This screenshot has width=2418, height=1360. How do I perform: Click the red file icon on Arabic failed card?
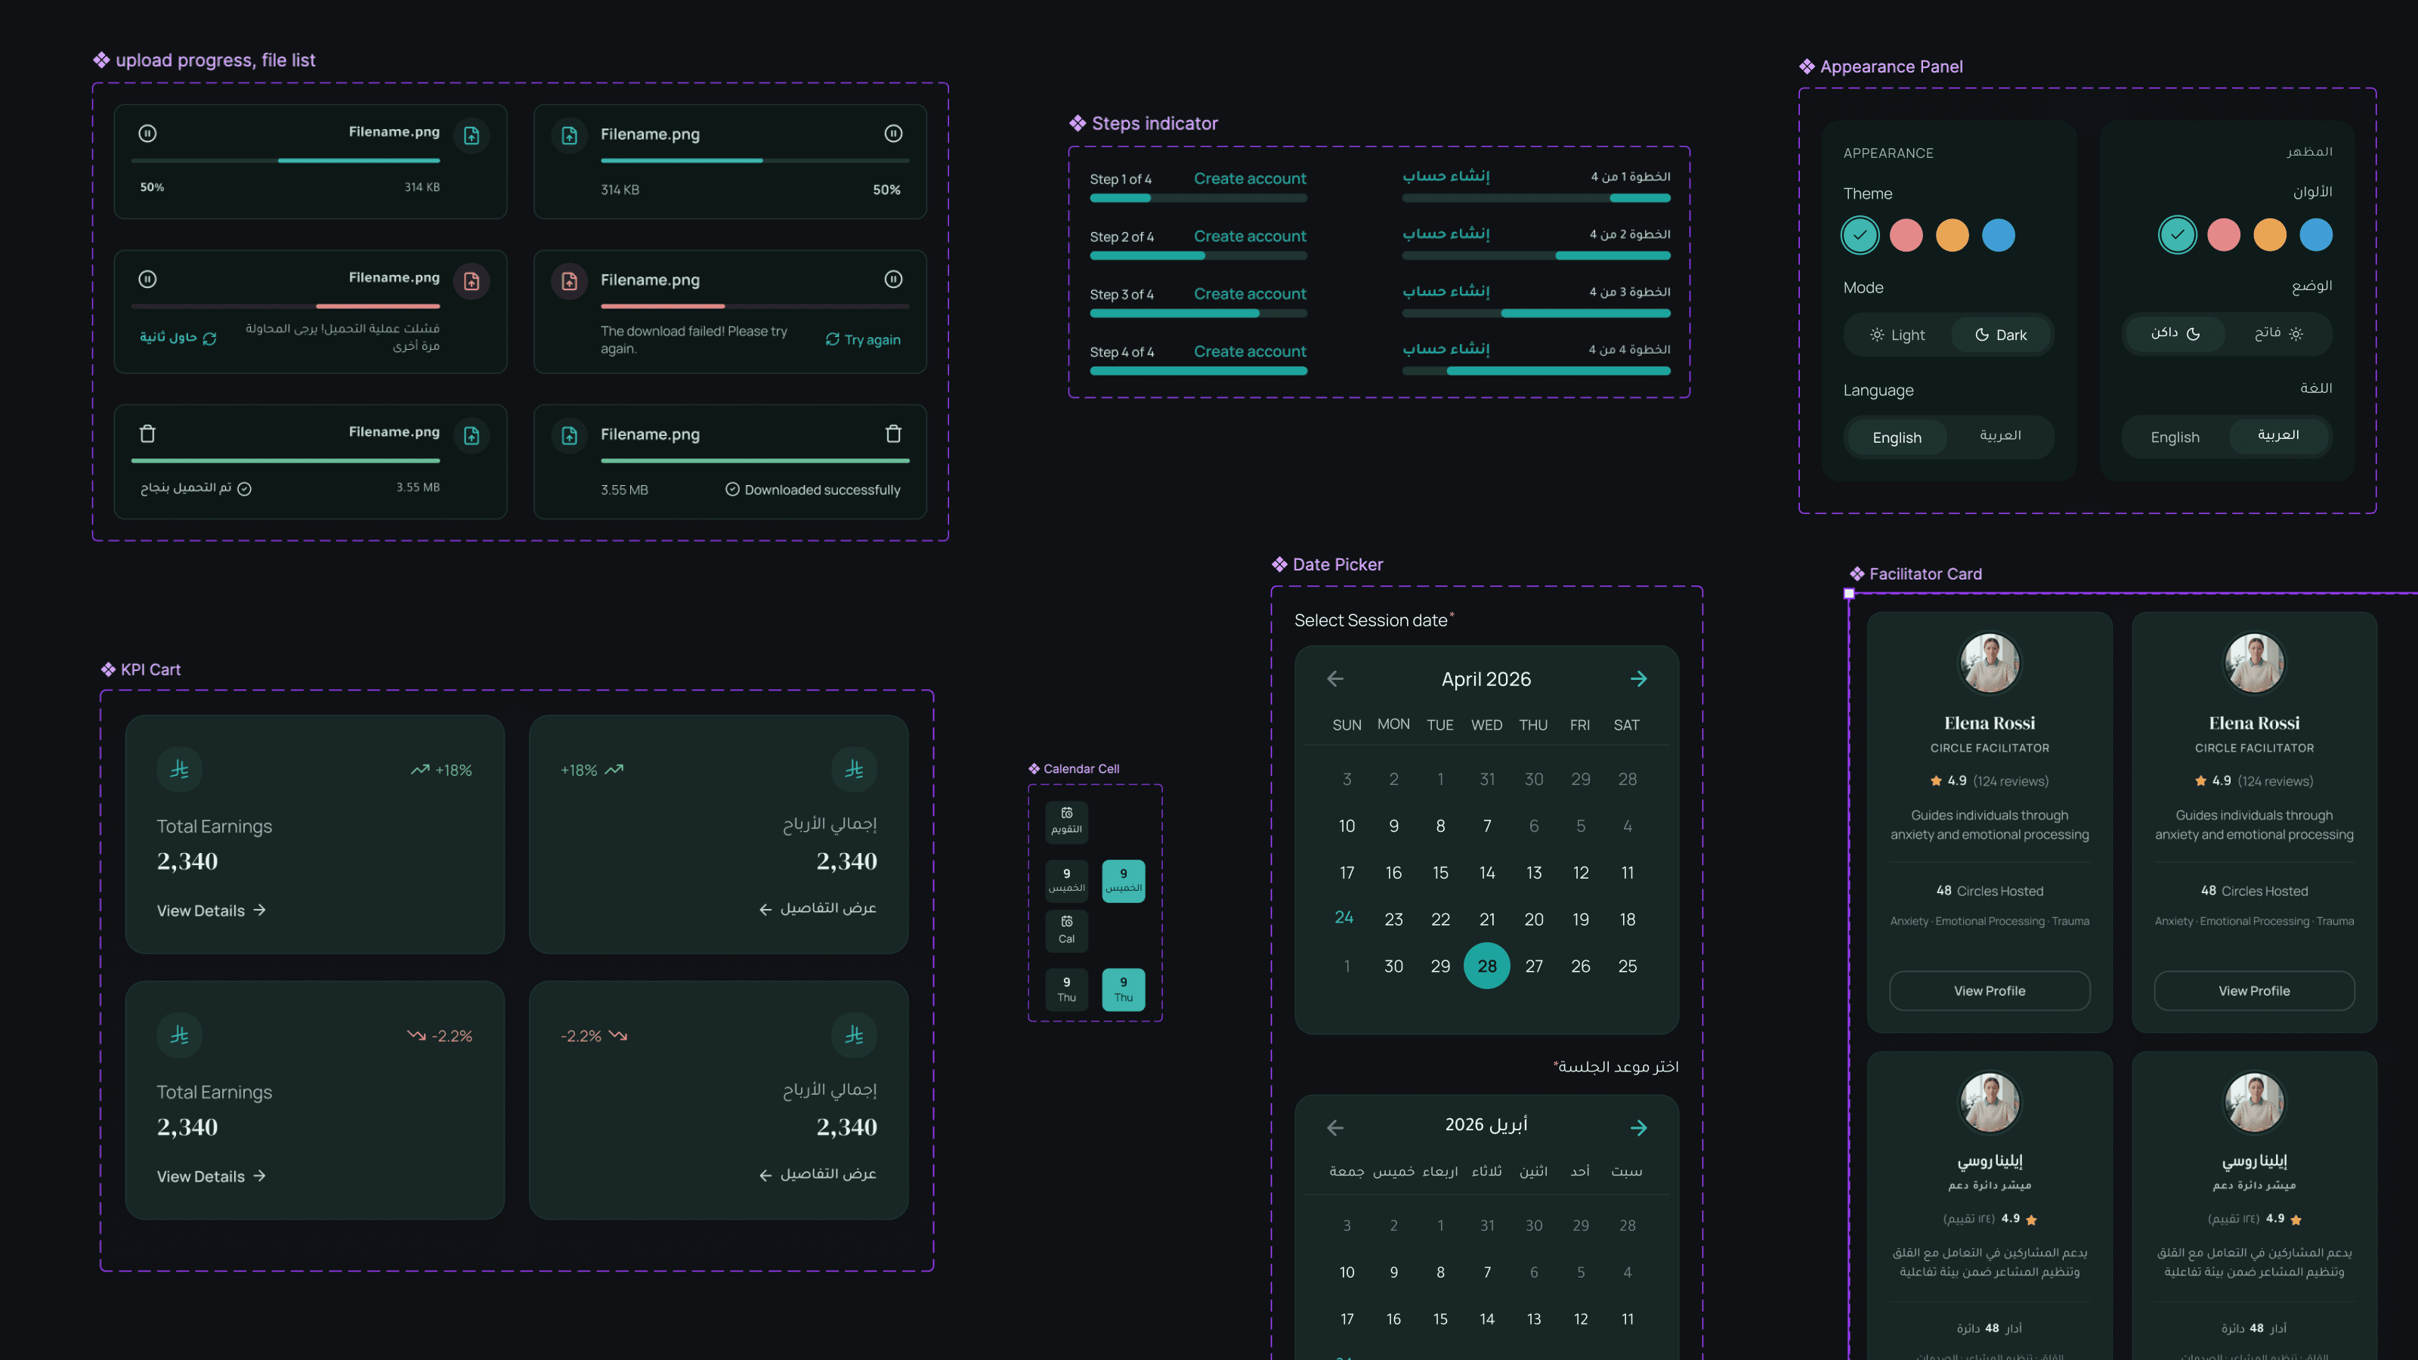472,280
